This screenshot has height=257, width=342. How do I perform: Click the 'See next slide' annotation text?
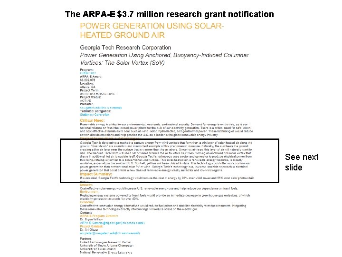point(302,162)
